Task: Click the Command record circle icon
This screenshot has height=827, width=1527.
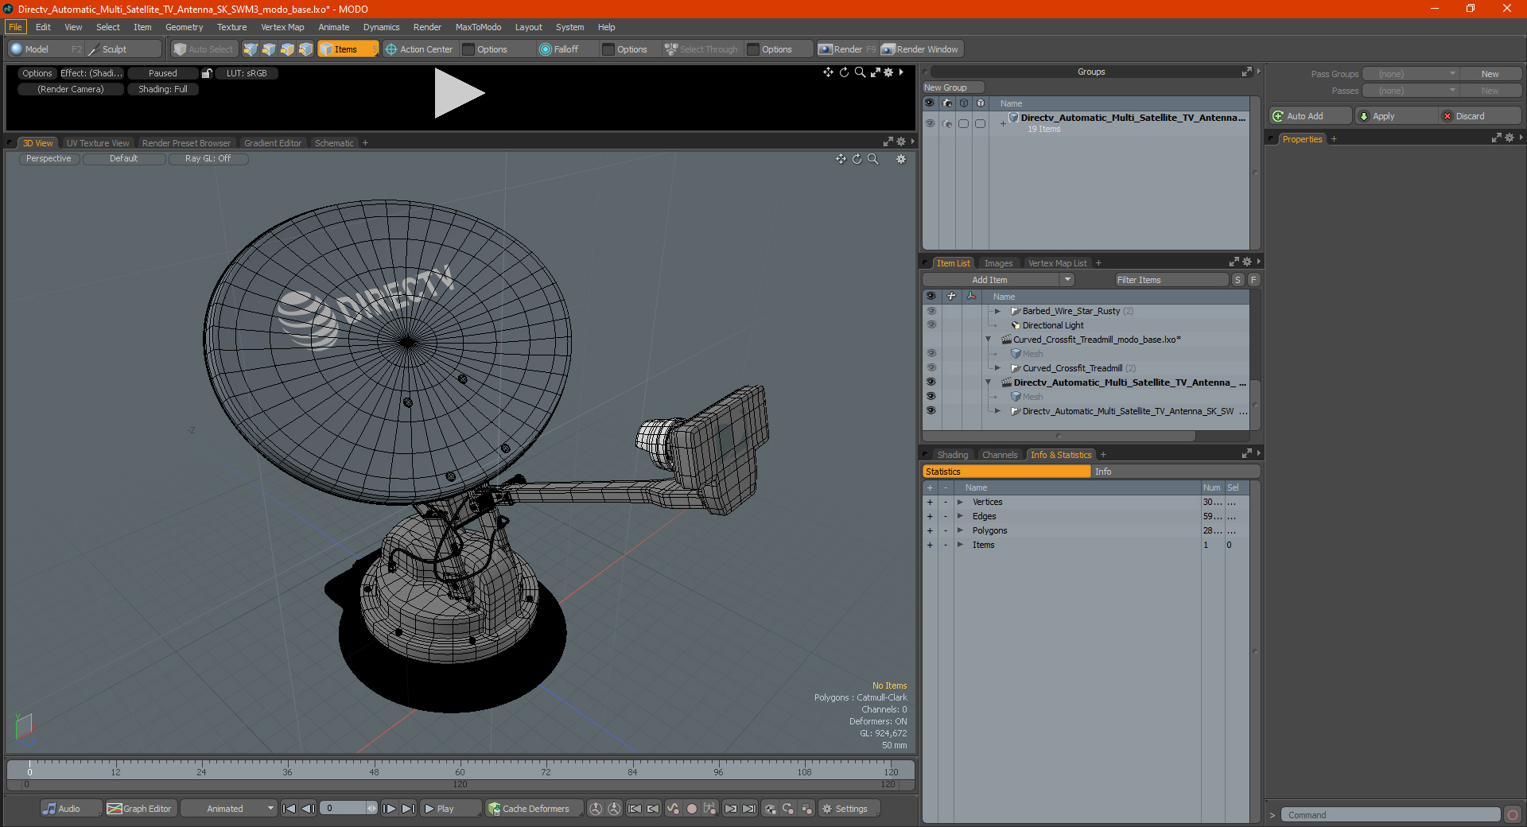Action: (1513, 815)
